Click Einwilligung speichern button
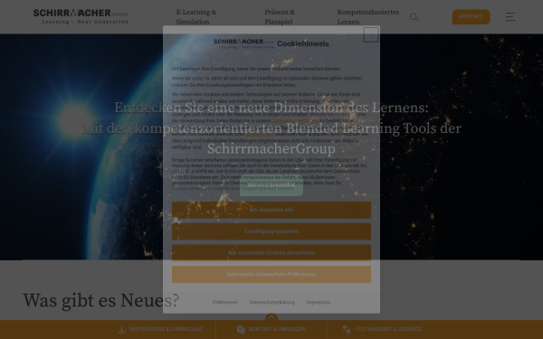 tap(271, 231)
